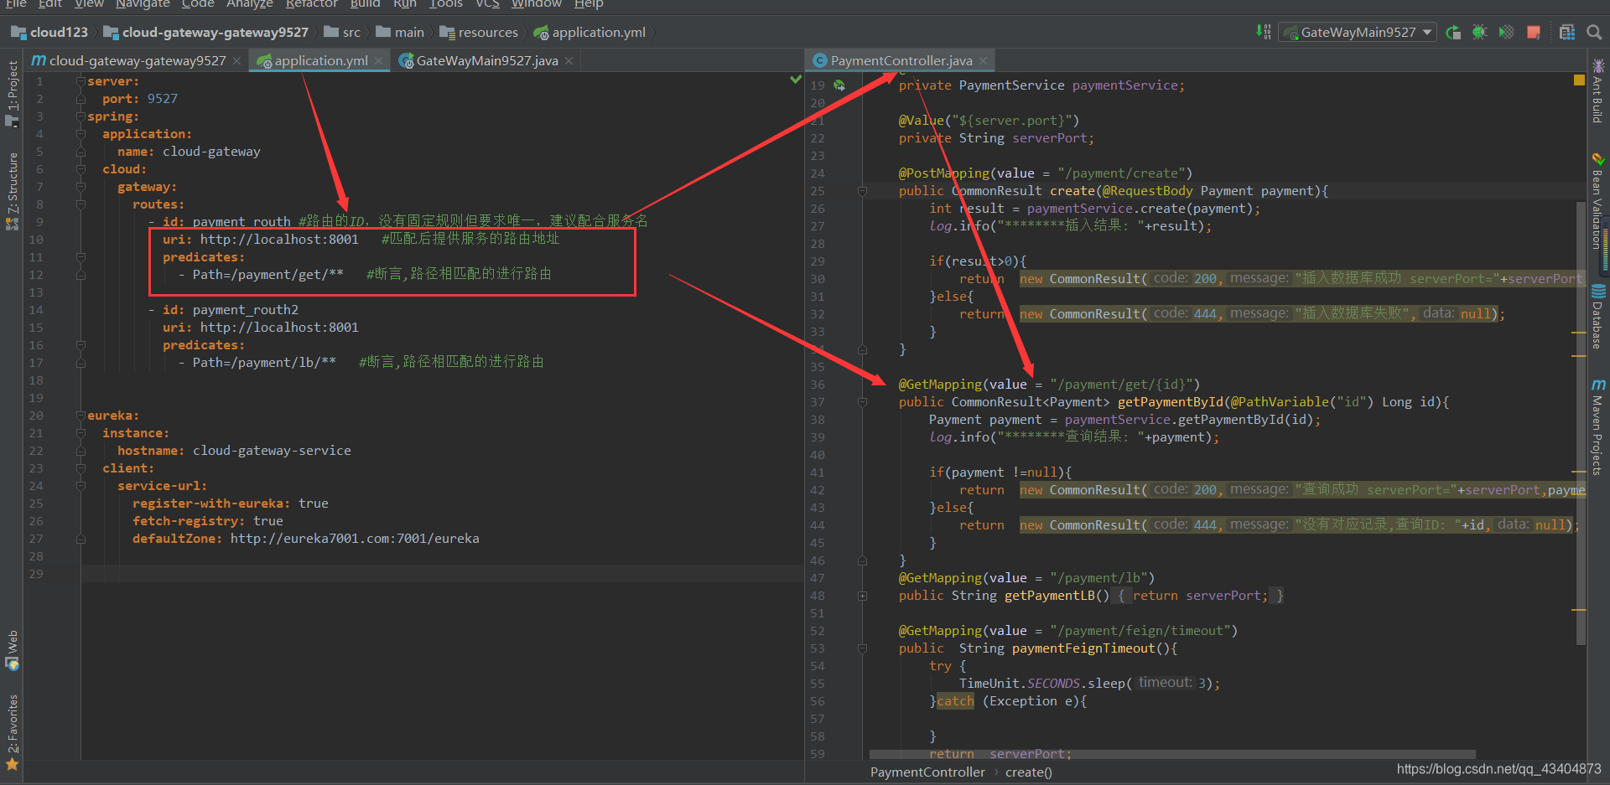Close the PaymentController.java tab
The width and height of the screenshot is (1610, 785).
click(983, 60)
